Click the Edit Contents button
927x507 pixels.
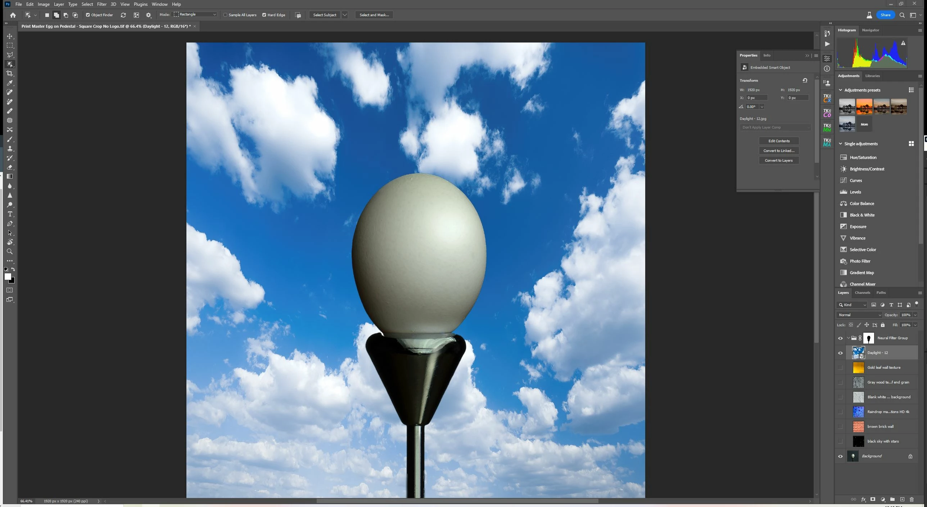click(x=779, y=141)
